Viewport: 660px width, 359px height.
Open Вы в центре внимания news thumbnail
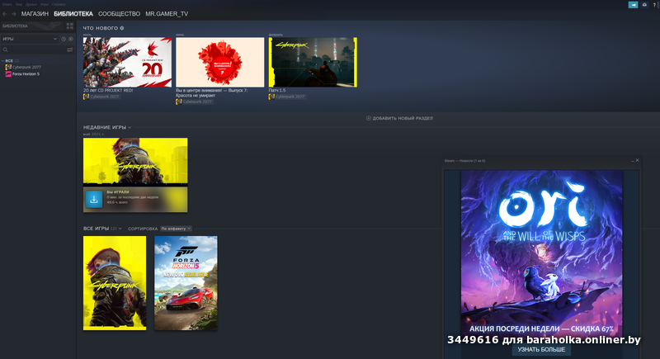(220, 62)
